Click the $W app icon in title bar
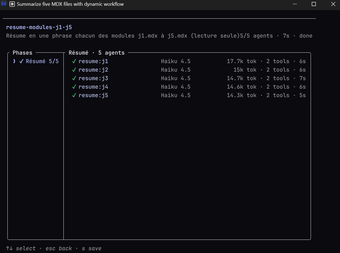Image resolution: width=340 pixels, height=253 pixels. click(x=4, y=4)
